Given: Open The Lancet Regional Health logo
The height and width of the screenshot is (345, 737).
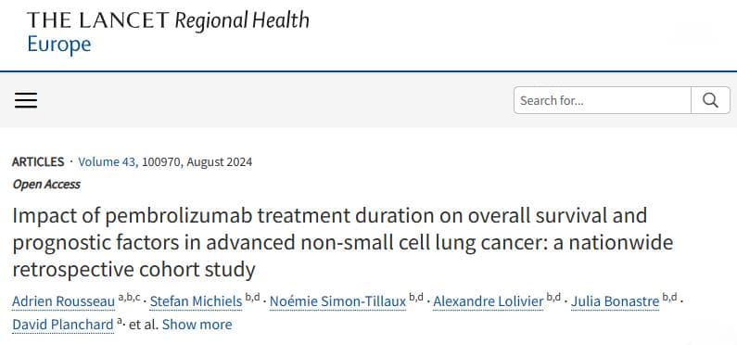Looking at the screenshot, I should click(168, 20).
